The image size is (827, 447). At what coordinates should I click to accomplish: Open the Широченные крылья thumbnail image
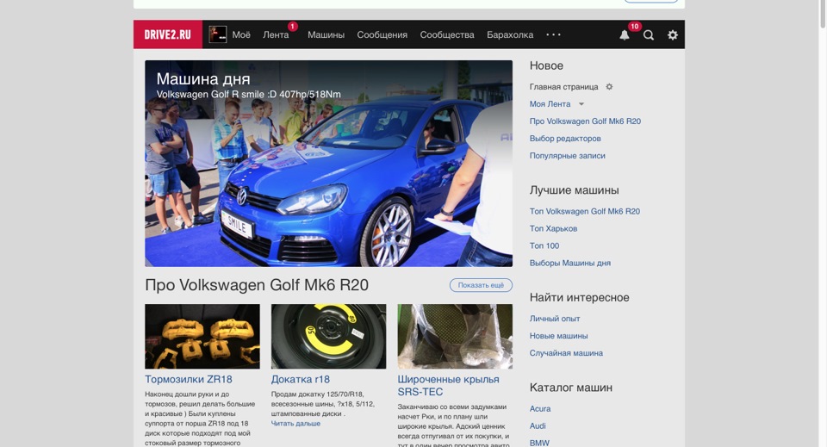pos(455,336)
